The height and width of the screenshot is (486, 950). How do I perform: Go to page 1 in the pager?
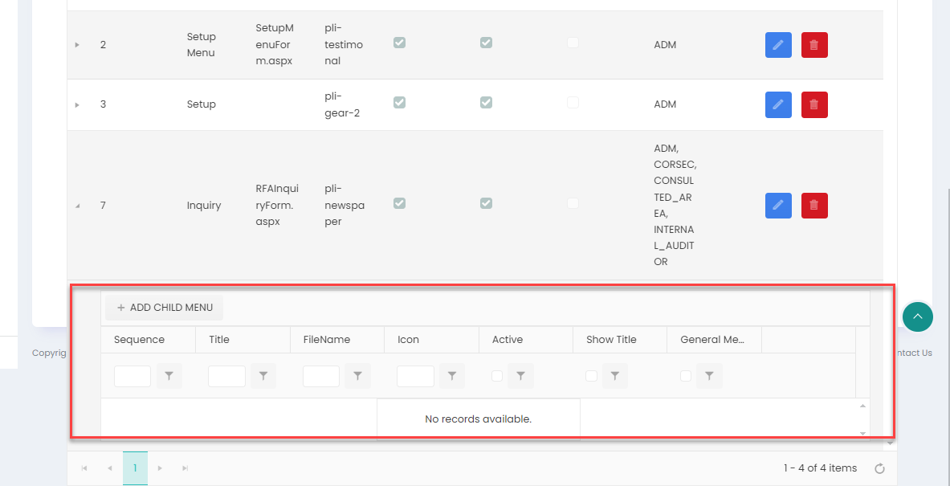pyautogui.click(x=135, y=468)
